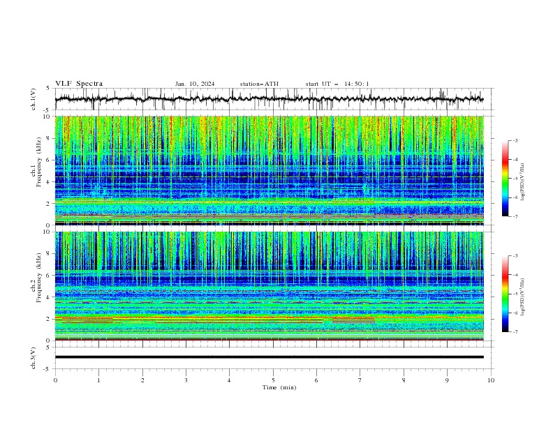Click the "Time (min)" axis label
Image resolution: width=553 pixels, height=427 pixels.
[279, 387]
